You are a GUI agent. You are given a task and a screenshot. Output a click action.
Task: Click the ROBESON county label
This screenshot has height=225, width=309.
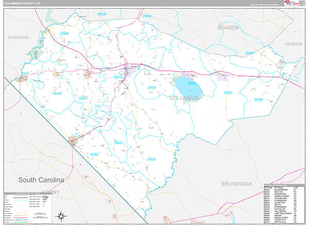pos(19,38)
